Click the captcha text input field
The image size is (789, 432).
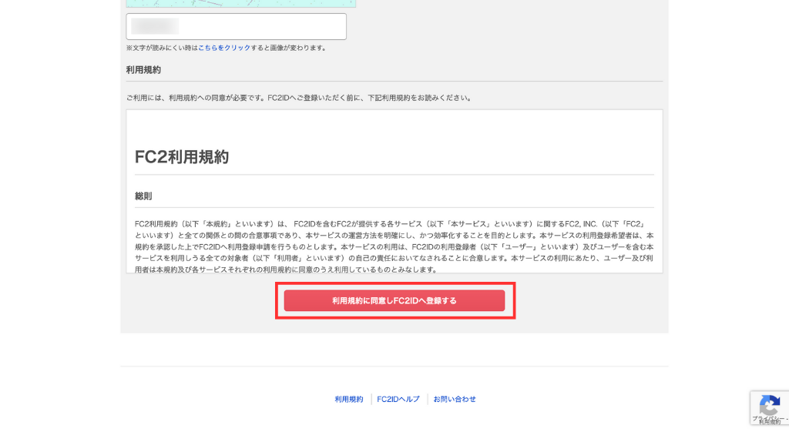click(x=236, y=27)
